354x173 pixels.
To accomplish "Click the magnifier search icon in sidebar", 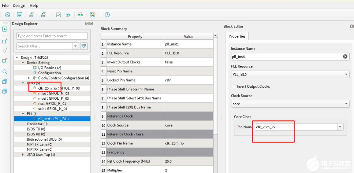I will 5,72.
